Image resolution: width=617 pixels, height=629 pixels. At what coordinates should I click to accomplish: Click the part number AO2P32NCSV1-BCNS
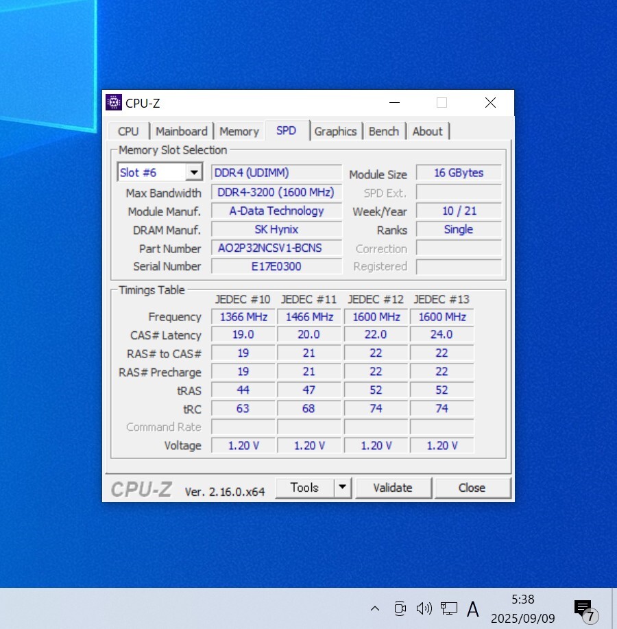(x=277, y=248)
